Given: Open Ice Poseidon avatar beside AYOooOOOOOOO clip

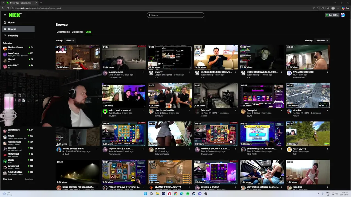Looking at the screenshot, I should point(289,73).
